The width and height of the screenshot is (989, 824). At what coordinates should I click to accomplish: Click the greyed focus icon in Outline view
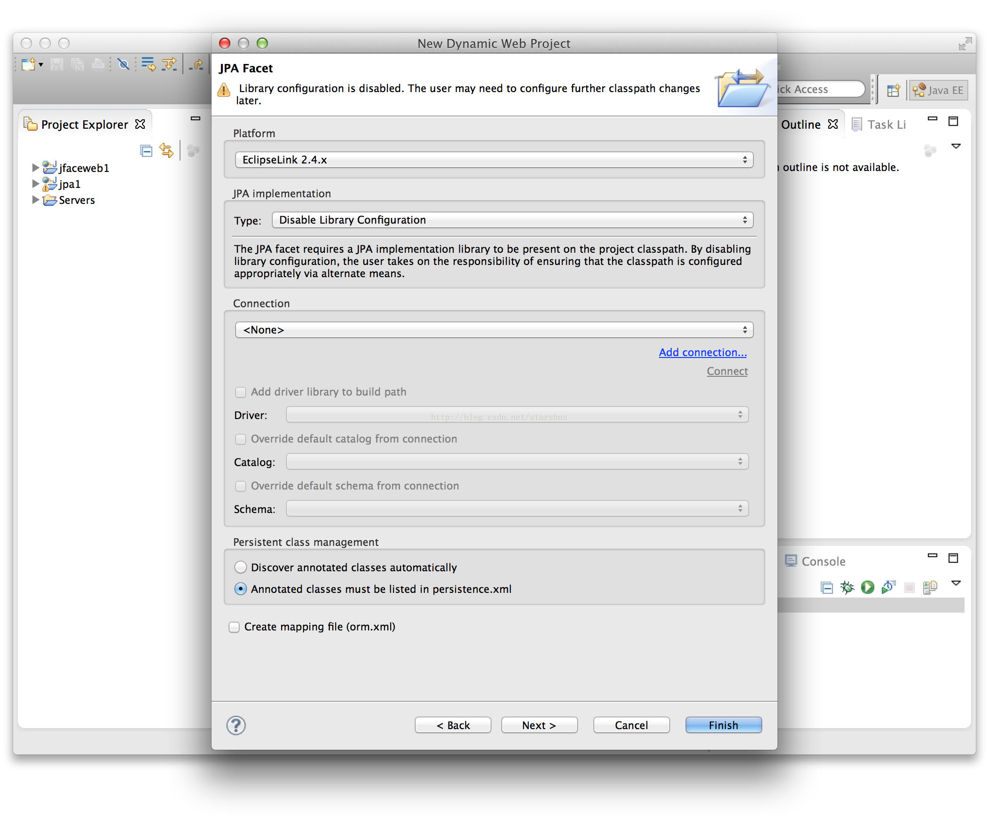point(930,151)
